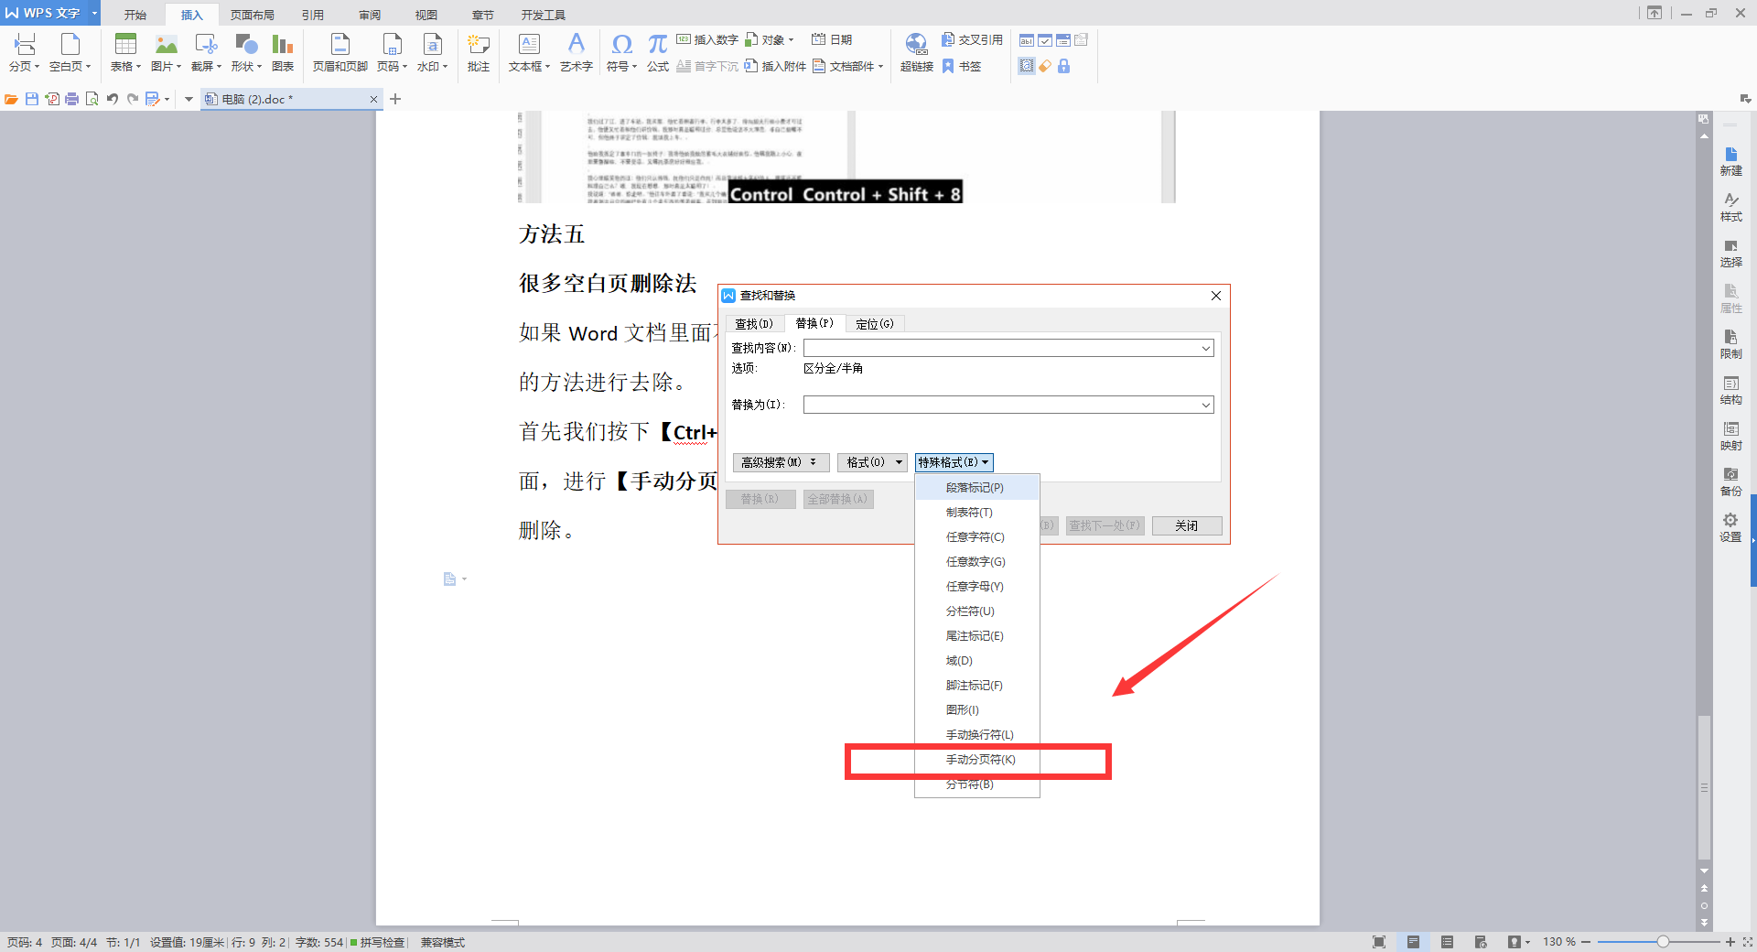Switch to the Find tab in dialog
Viewport: 1757px width, 952px height.
pyautogui.click(x=754, y=324)
